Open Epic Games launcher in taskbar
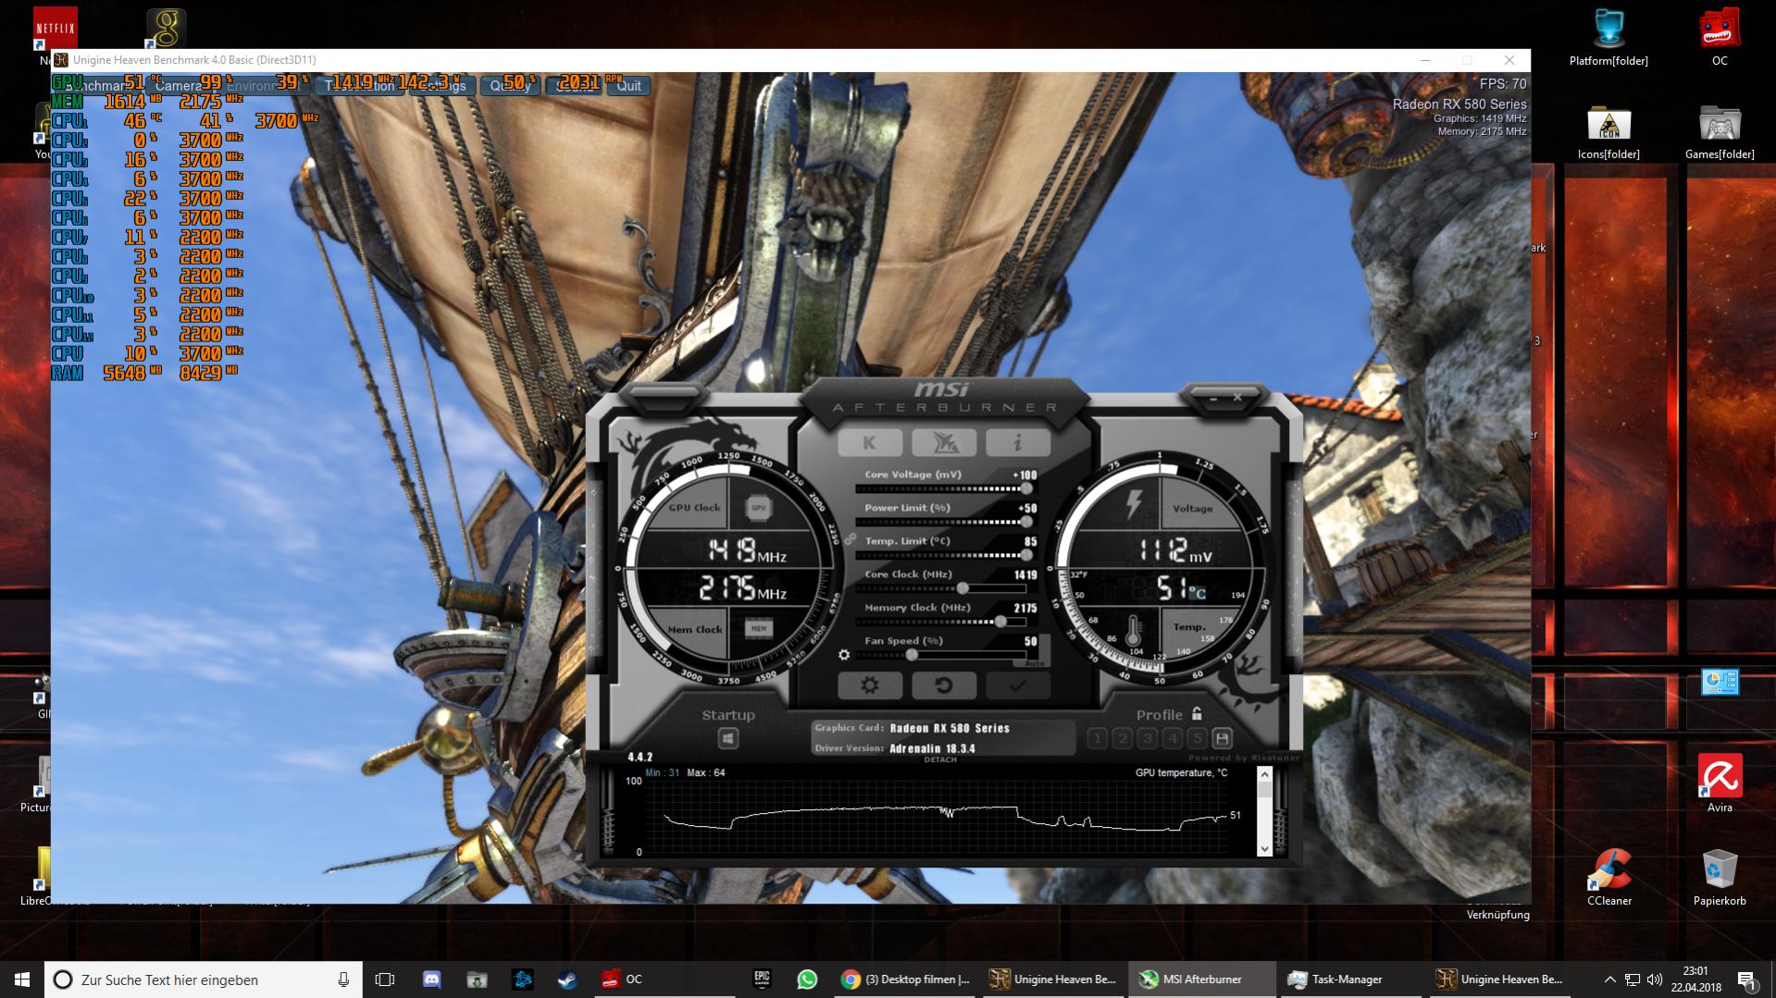The image size is (1776, 998). pos(762,980)
